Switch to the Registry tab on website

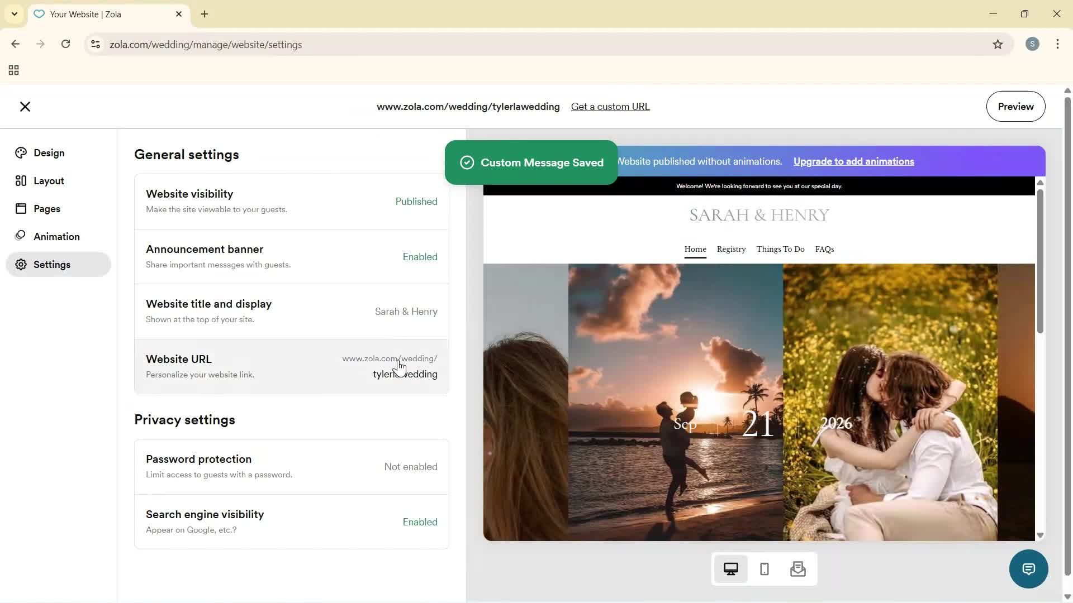click(731, 249)
